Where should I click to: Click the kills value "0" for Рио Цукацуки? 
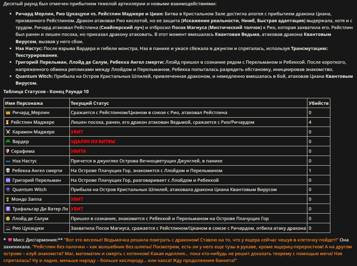[x=310, y=228]
